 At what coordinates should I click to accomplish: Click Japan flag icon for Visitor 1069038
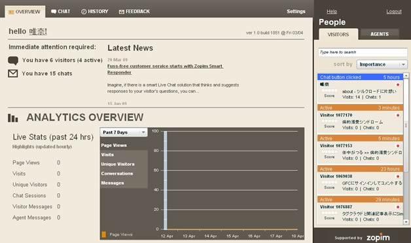pos(398,176)
